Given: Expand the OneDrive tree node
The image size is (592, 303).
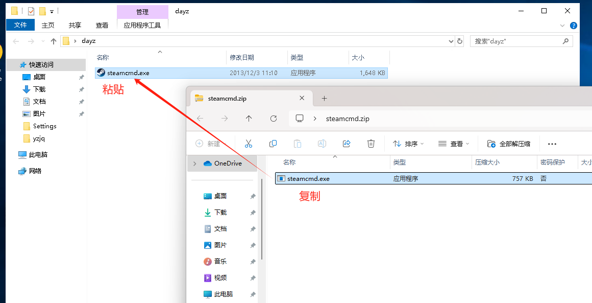Looking at the screenshot, I should click(x=195, y=164).
